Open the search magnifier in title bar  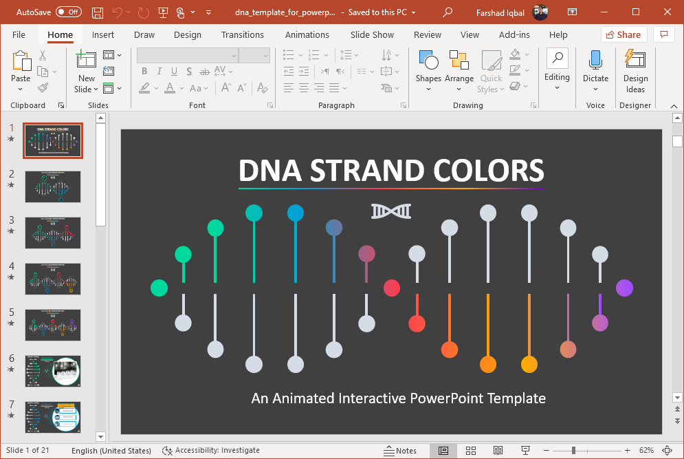(447, 12)
